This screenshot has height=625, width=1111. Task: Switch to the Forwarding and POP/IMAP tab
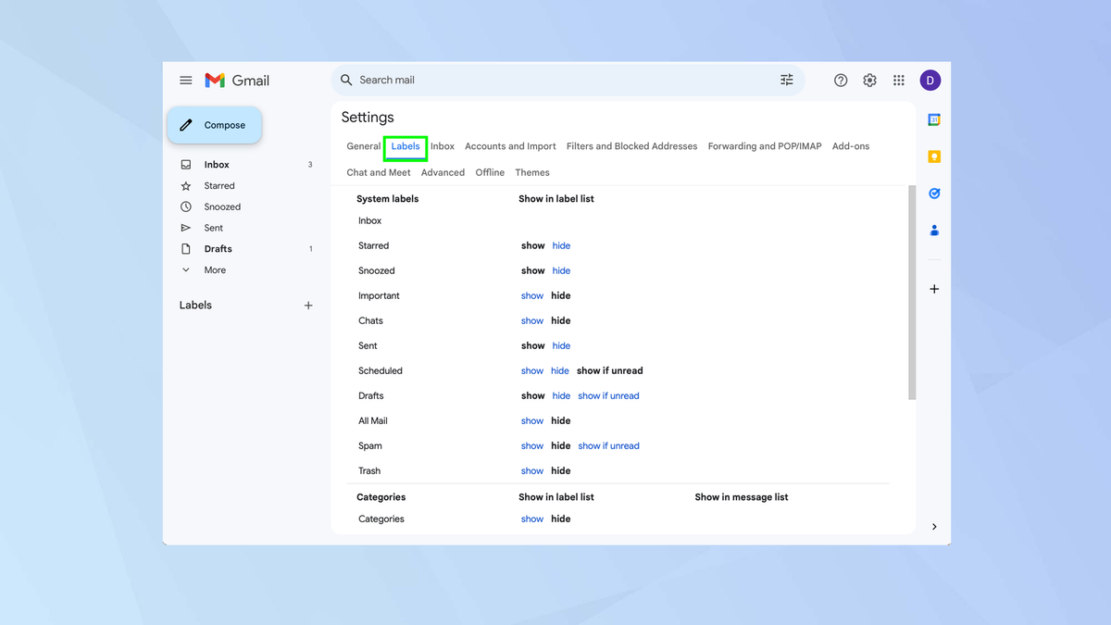(x=765, y=145)
